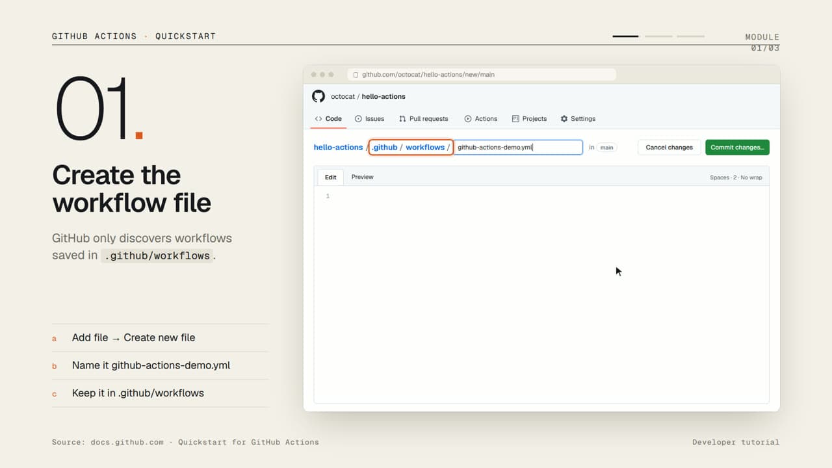Switch to the Actions tab

coord(481,119)
